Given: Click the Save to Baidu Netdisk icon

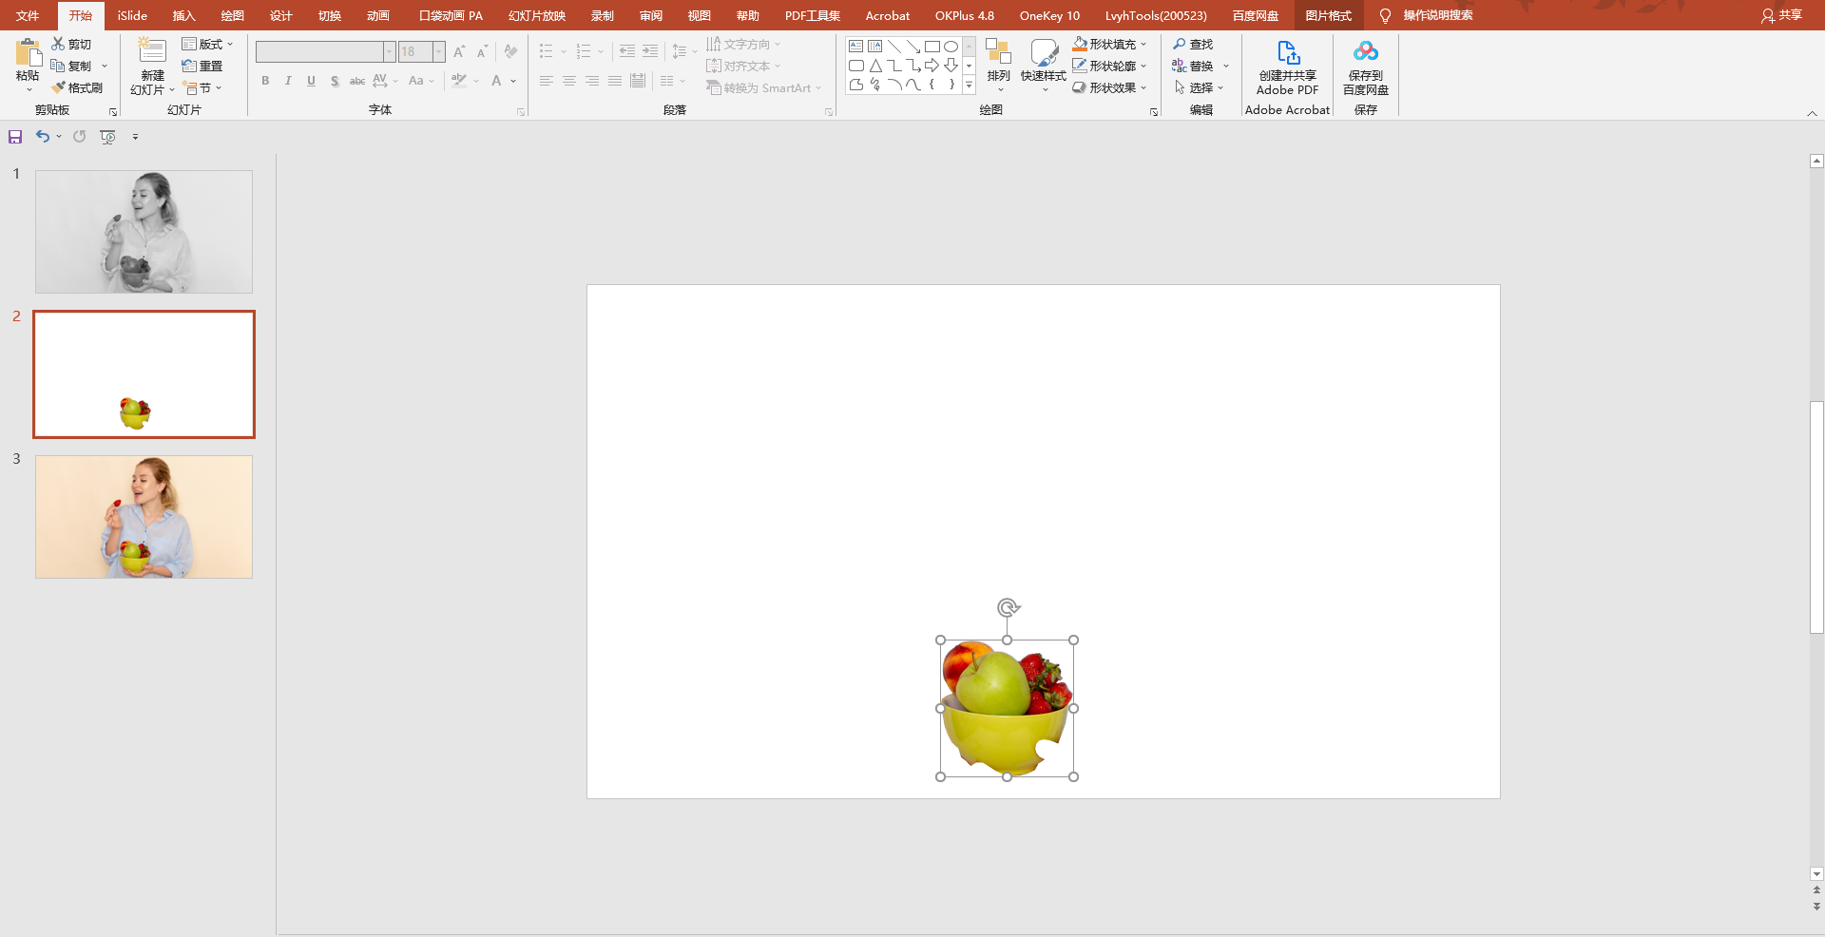Looking at the screenshot, I should point(1366,51).
